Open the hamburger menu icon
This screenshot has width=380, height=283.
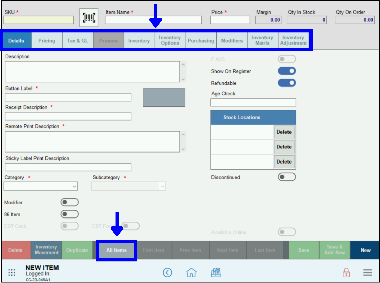pos(367,273)
